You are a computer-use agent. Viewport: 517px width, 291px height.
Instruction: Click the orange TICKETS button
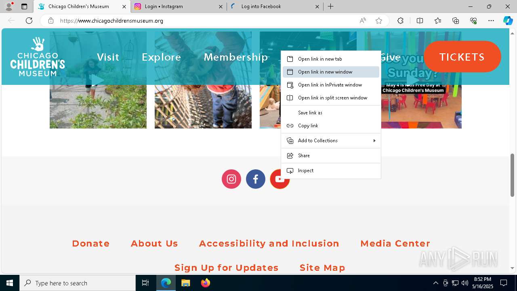point(462,57)
